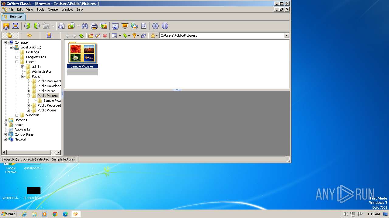Viewport: 389px width, 218px height.
Task: Collapse the Users folder node
Action: point(17,62)
